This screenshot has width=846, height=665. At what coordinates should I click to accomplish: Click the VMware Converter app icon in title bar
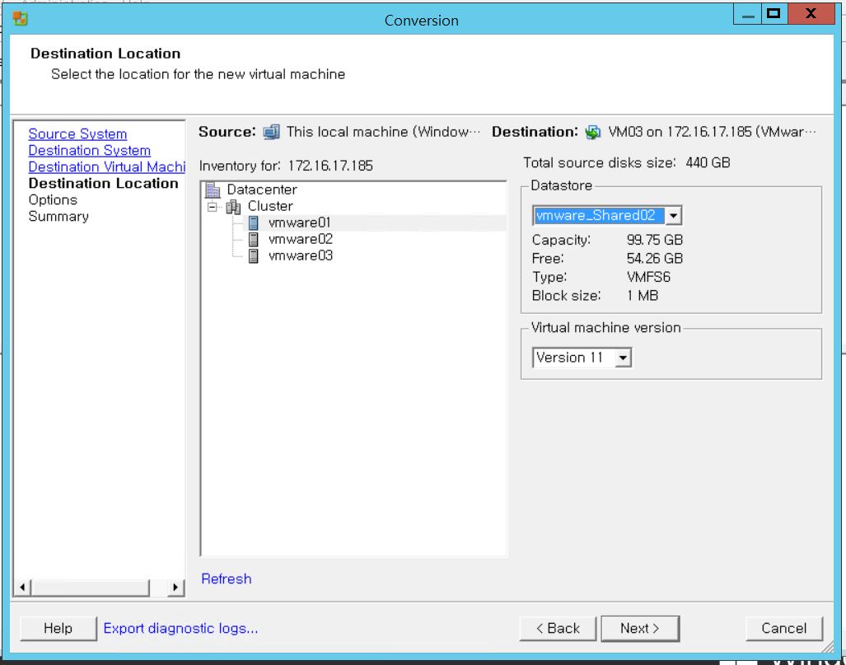coord(20,19)
